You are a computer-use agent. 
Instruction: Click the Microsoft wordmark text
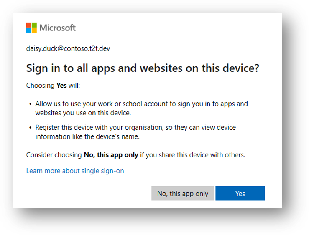pyautogui.click(x=57, y=28)
